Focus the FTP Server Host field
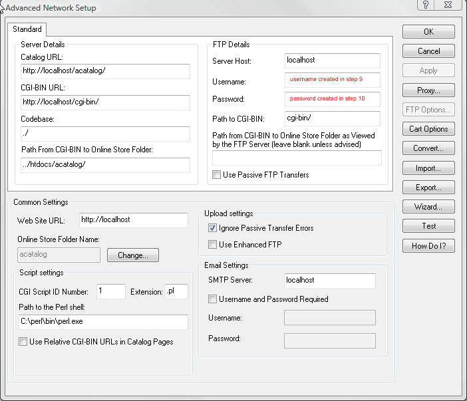This screenshot has height=401, width=467. pyautogui.click(x=332, y=61)
